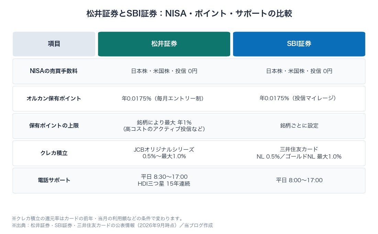Click the 三井住友カード text
The height and width of the screenshot is (234, 378).
pos(299,149)
